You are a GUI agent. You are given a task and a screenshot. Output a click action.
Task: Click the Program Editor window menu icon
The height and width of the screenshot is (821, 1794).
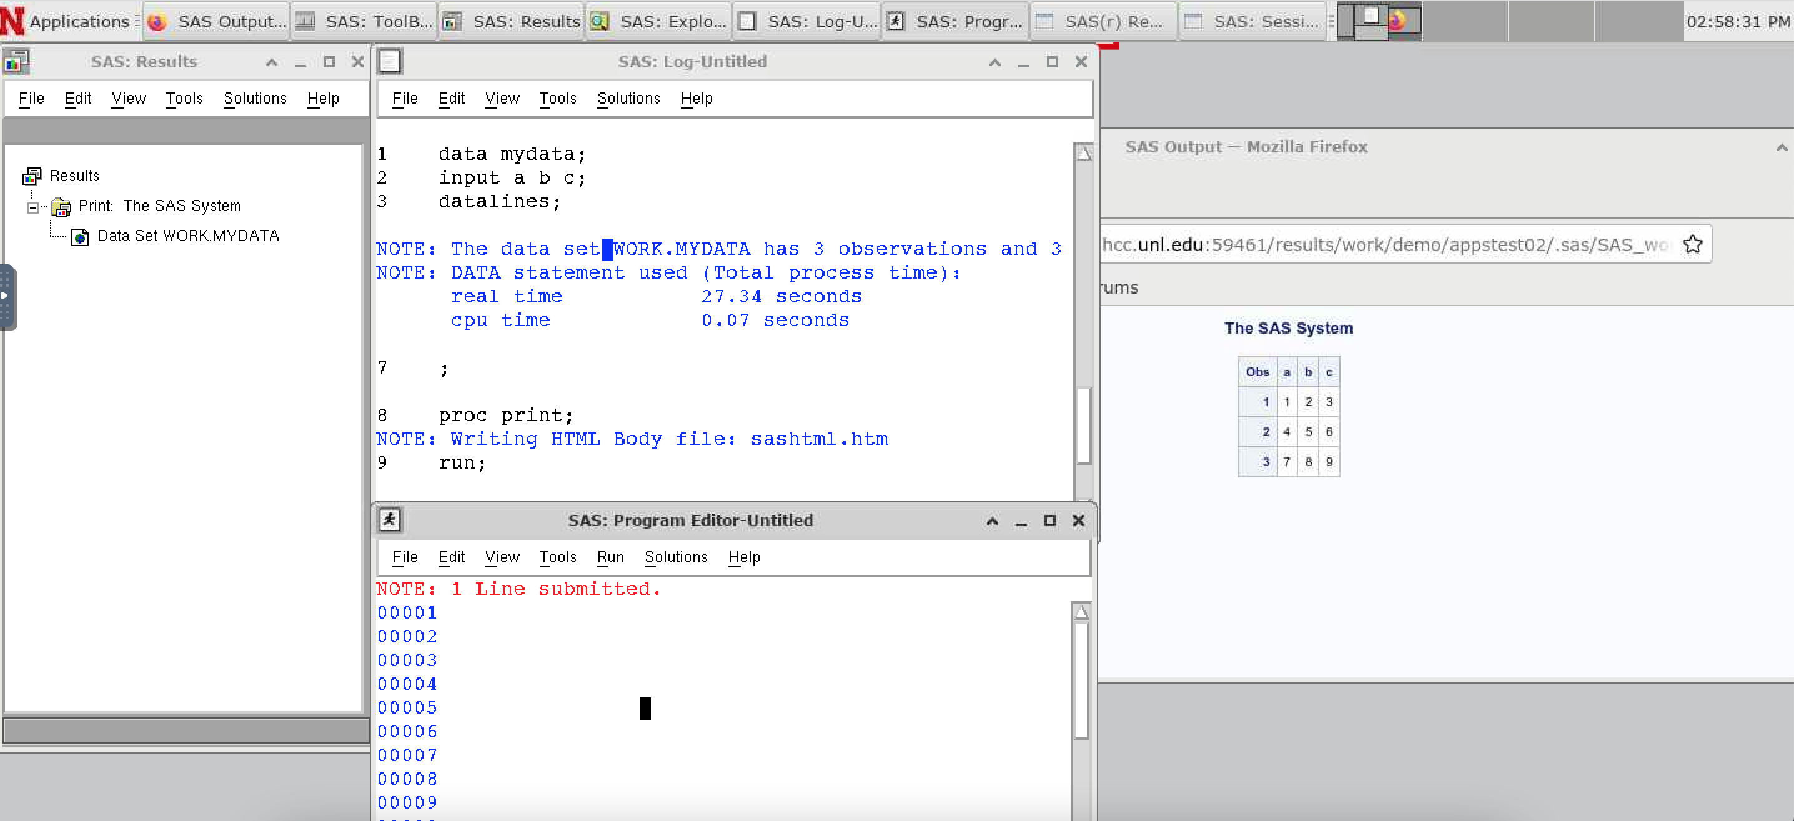[389, 520]
